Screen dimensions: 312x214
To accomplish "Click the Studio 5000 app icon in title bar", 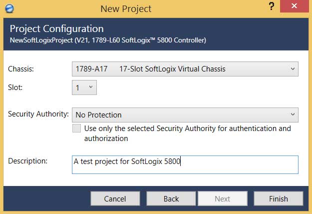I will click(9, 8).
